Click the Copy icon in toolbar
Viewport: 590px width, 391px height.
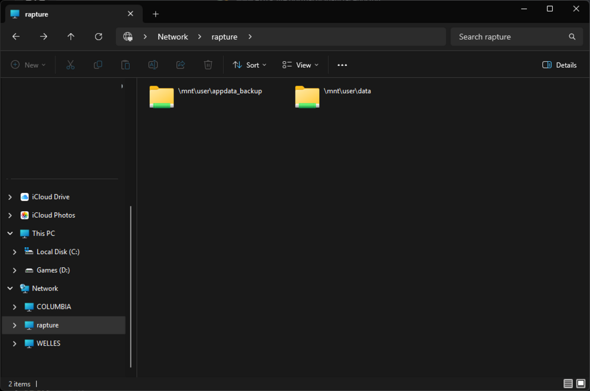point(98,65)
